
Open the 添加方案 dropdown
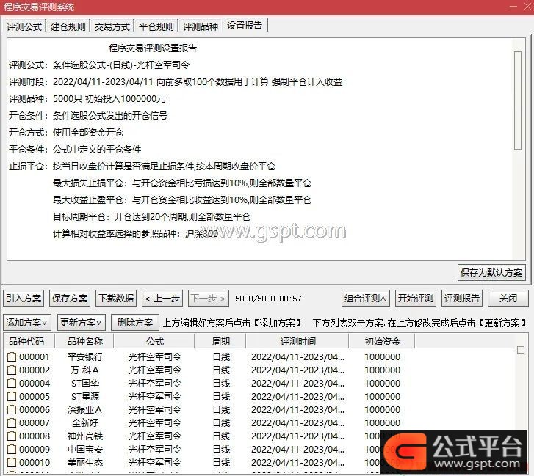click(27, 322)
